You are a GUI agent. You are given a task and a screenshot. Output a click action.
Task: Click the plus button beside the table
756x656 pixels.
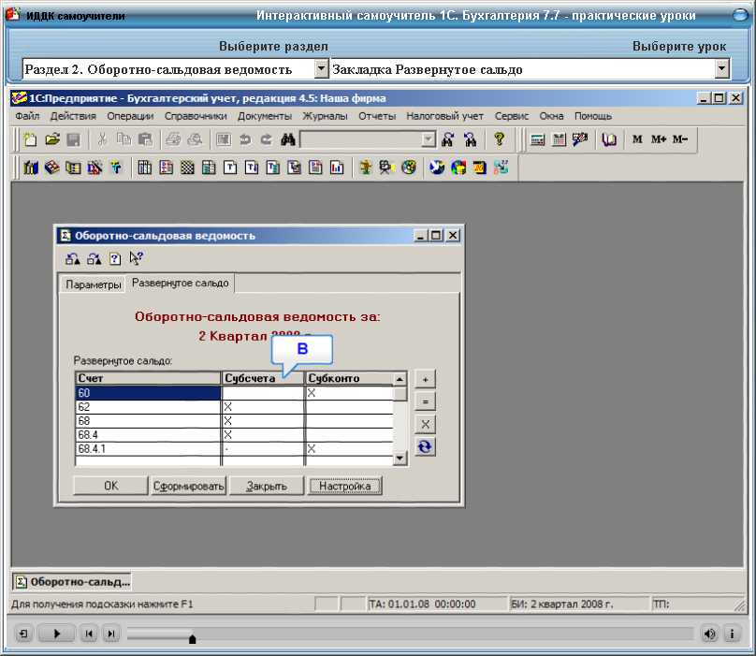pos(425,380)
